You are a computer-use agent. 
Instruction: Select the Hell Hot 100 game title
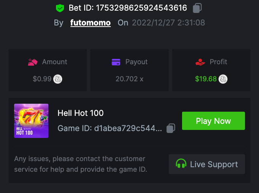[x=80, y=113]
